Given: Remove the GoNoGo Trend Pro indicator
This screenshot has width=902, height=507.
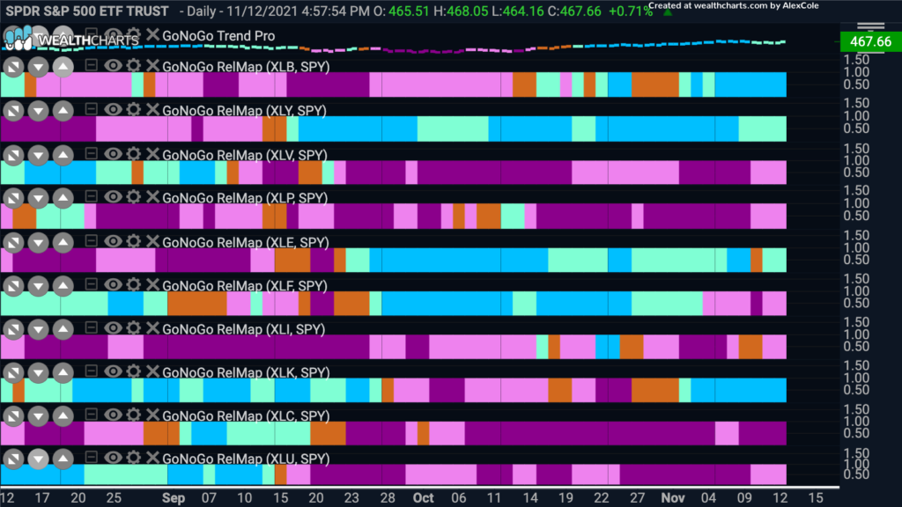Looking at the screenshot, I should [x=152, y=34].
